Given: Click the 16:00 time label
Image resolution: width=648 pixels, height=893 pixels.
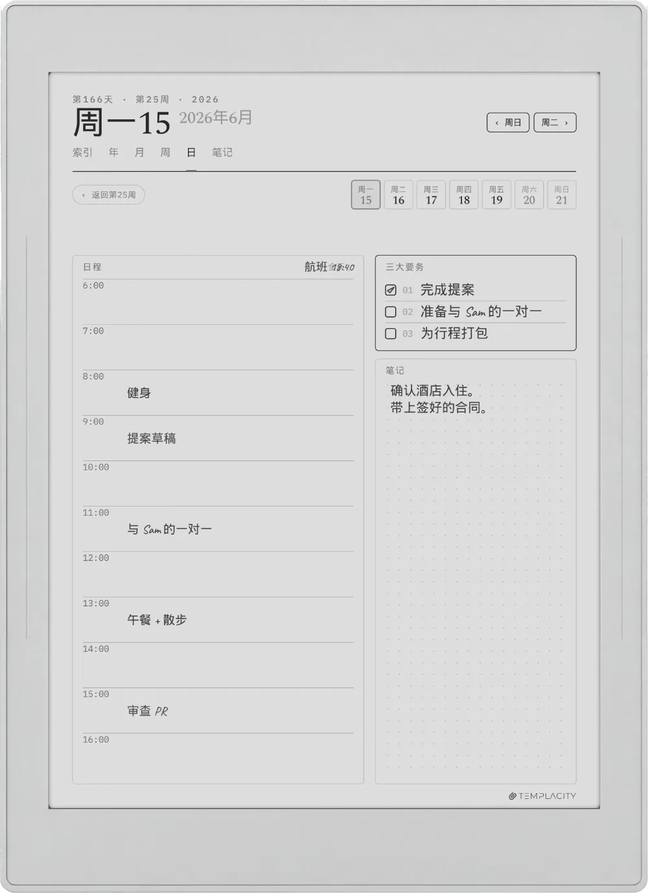Looking at the screenshot, I should pos(96,739).
